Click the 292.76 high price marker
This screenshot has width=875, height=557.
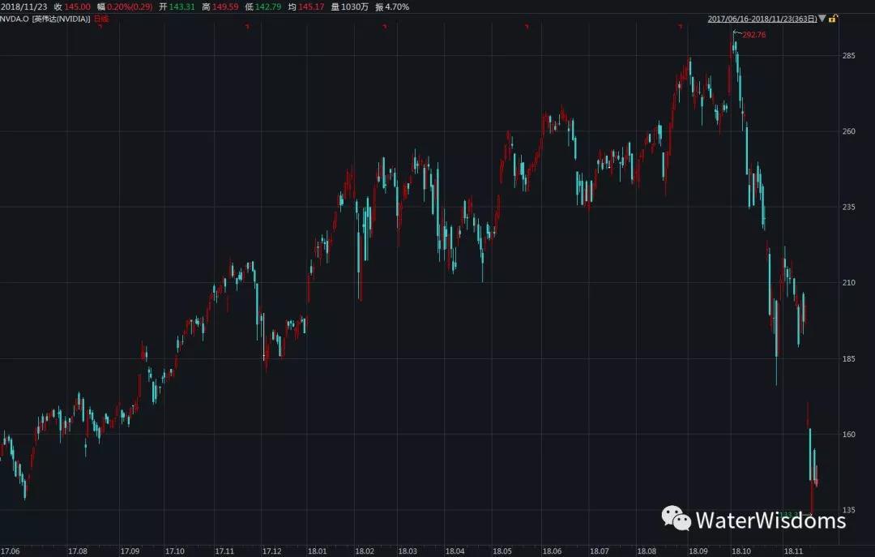[754, 35]
